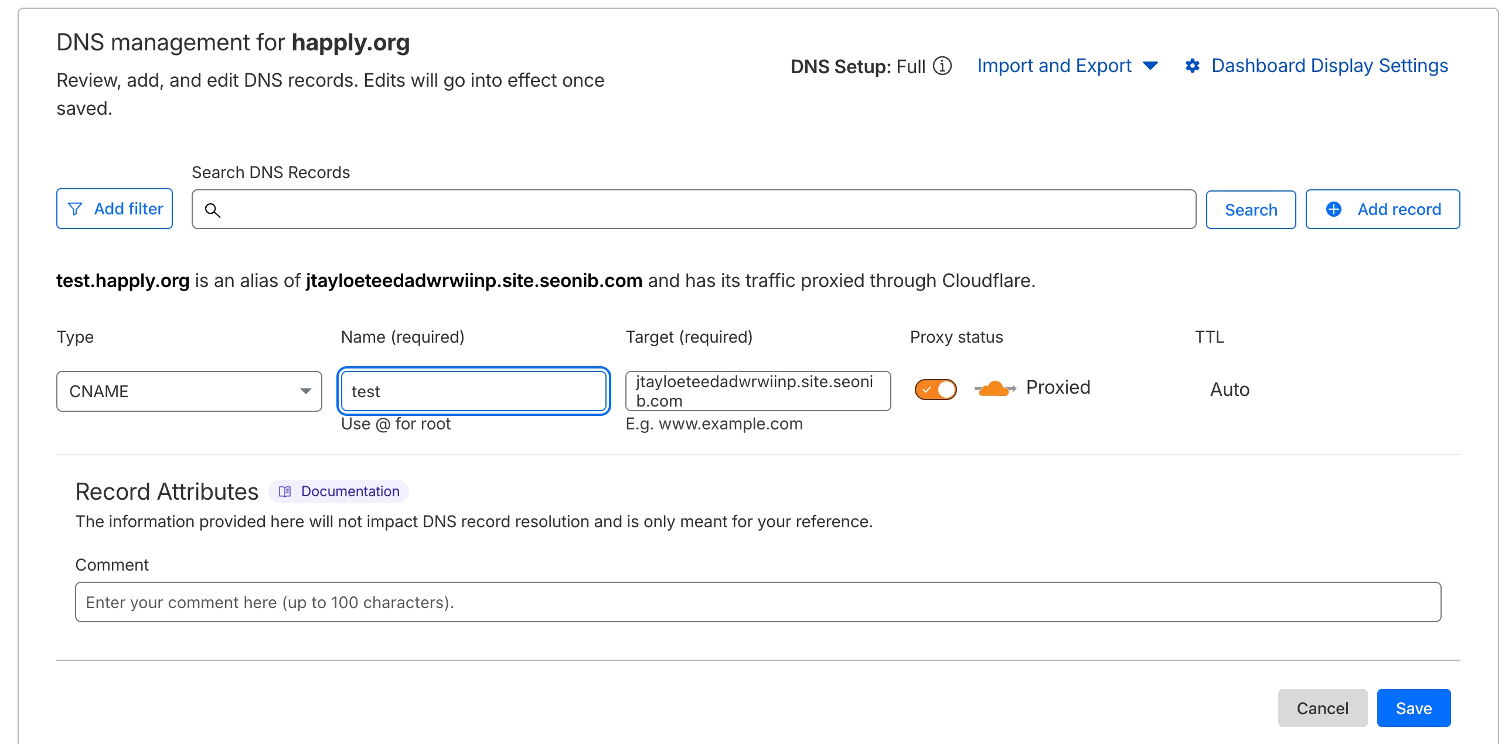Open Dashboard Display Settings
1512x744 pixels.
coord(1330,66)
